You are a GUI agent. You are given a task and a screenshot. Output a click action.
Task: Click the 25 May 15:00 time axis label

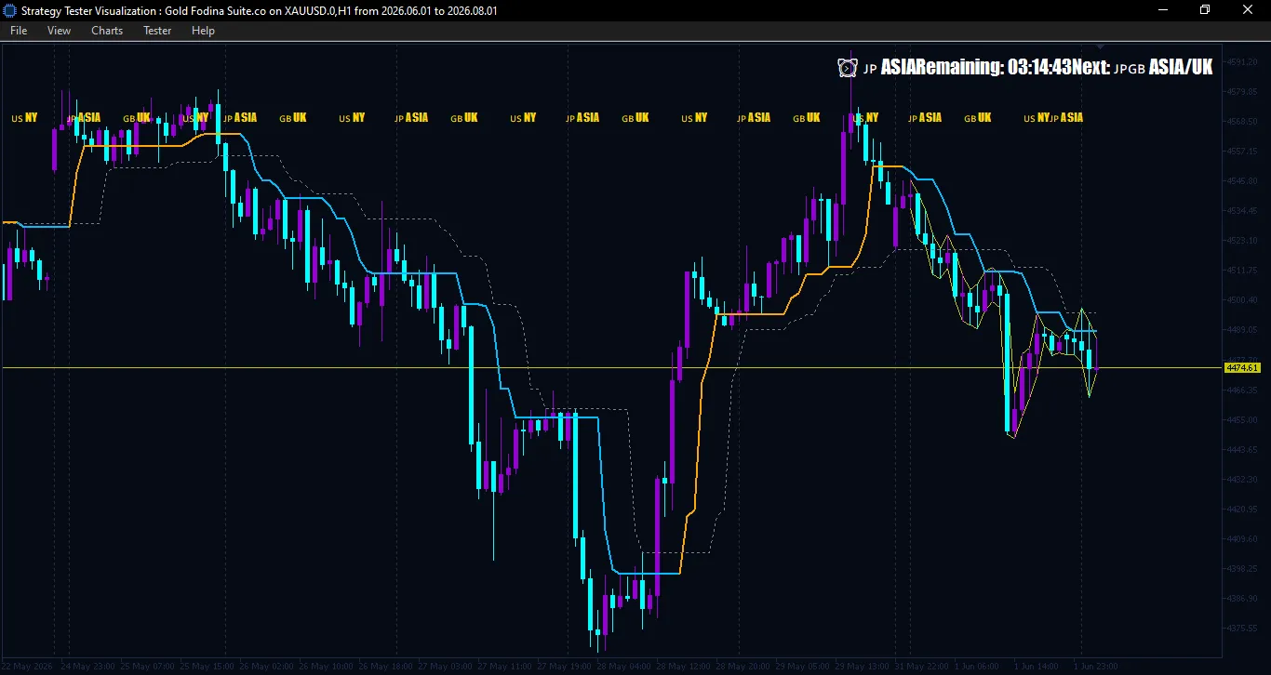[x=207, y=667]
